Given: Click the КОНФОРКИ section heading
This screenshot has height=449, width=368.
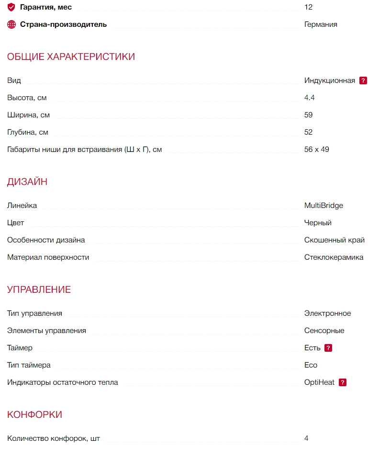Looking at the screenshot, I should point(34,414).
